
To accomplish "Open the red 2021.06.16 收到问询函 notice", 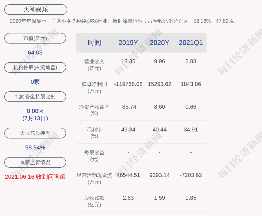I will pyautogui.click(x=35, y=177).
